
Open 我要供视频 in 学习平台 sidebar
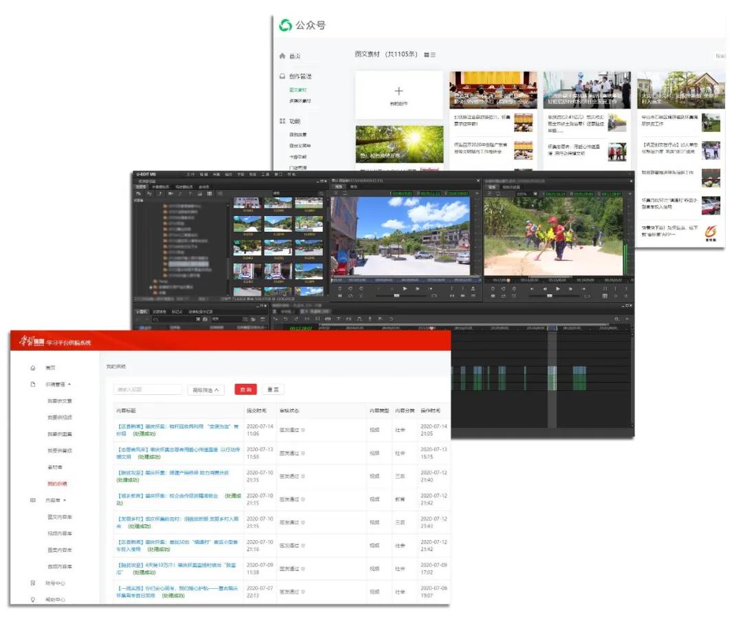click(60, 418)
